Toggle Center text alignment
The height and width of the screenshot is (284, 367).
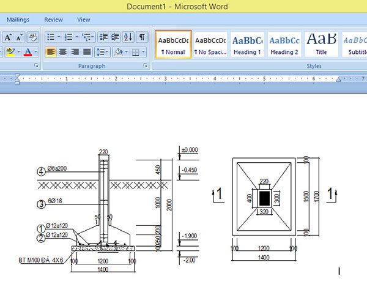(x=63, y=52)
